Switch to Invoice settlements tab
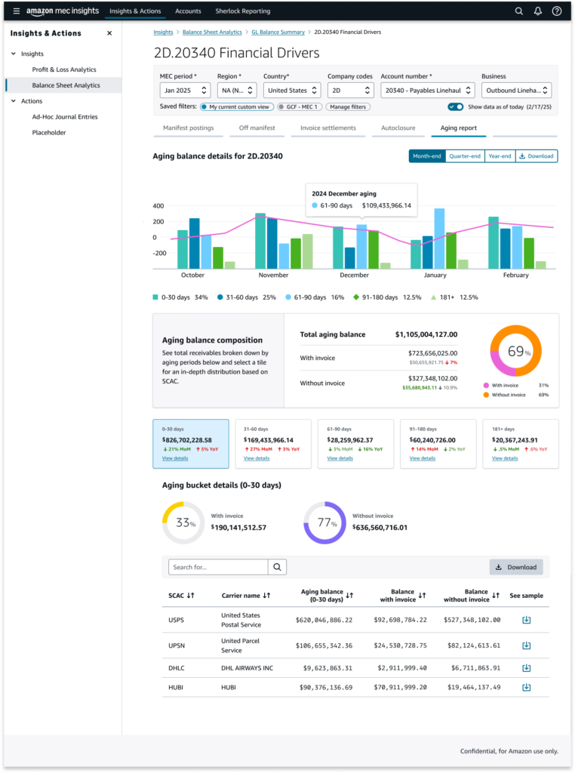Screen dimensions: 575x773 click(328, 128)
